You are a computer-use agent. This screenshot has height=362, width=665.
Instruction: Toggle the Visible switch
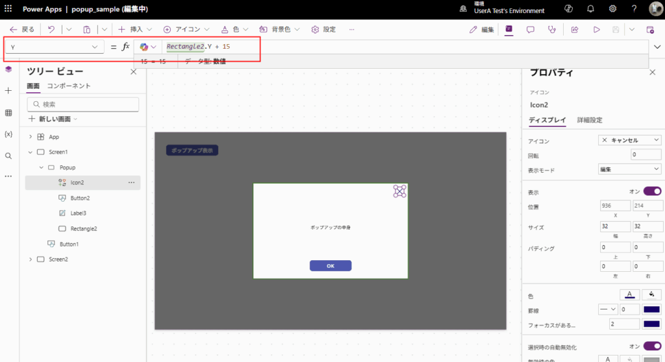[652, 191]
